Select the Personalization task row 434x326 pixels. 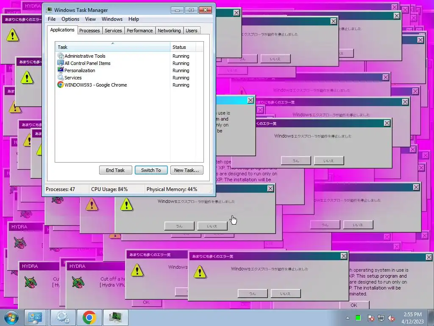(x=129, y=70)
